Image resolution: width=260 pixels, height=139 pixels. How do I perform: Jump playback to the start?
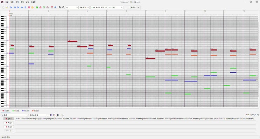[x=12, y=7]
